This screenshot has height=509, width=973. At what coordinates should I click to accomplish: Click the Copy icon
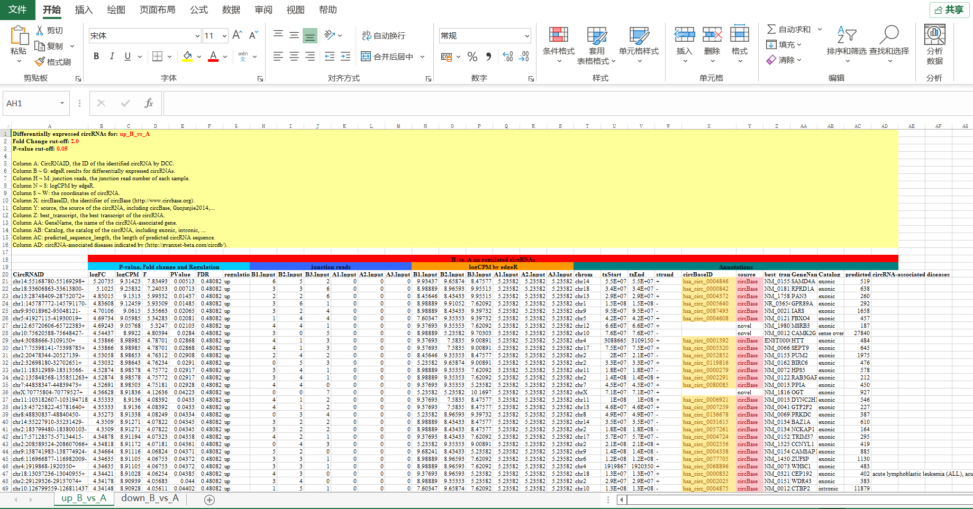[40, 46]
